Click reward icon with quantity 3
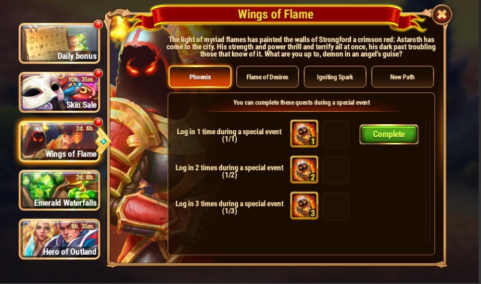This screenshot has width=481, height=284. pos(304,206)
